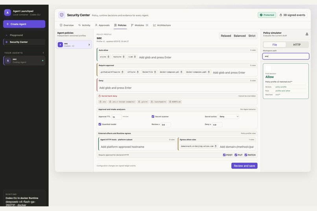317x211 pixels.
Task: Click the locked .env hard-deny chip
Action: 103,102
